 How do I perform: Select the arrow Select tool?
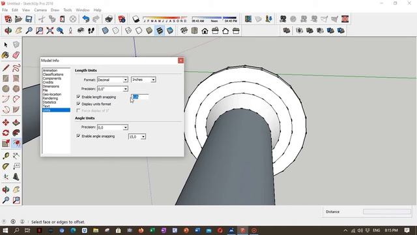click(6, 45)
